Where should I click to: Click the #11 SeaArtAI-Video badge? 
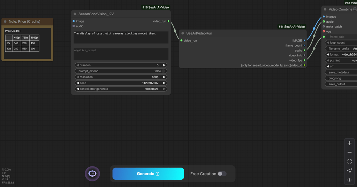(x=292, y=26)
